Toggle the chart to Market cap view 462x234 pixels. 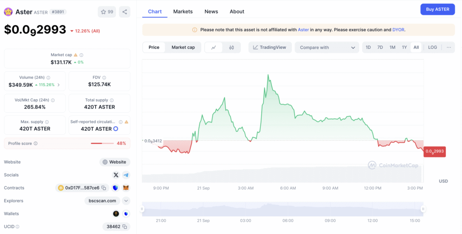click(x=183, y=47)
